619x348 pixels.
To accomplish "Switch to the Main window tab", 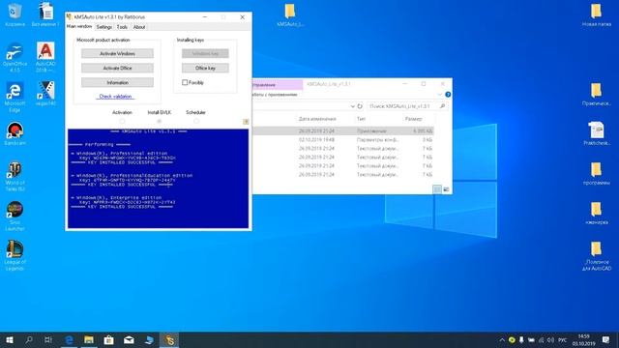I will click(79, 26).
